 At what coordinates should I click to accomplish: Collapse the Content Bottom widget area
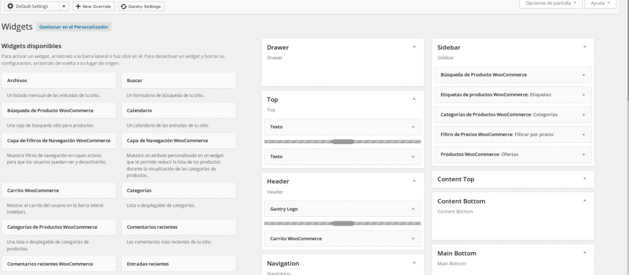pyautogui.click(x=584, y=201)
